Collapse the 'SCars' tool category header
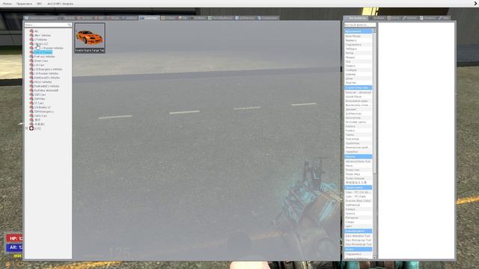Image resolution: width=479 pixels, height=269 pixels. pyautogui.click(x=358, y=249)
